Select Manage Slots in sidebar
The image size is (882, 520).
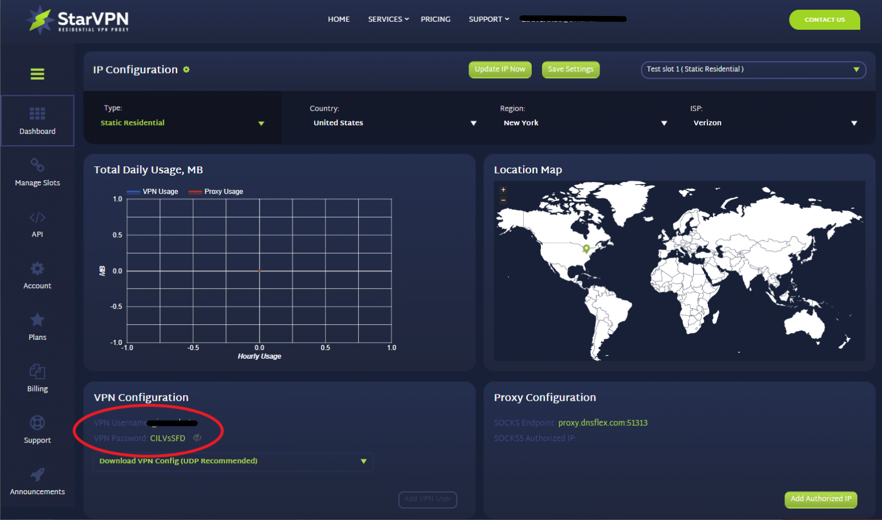tap(37, 172)
